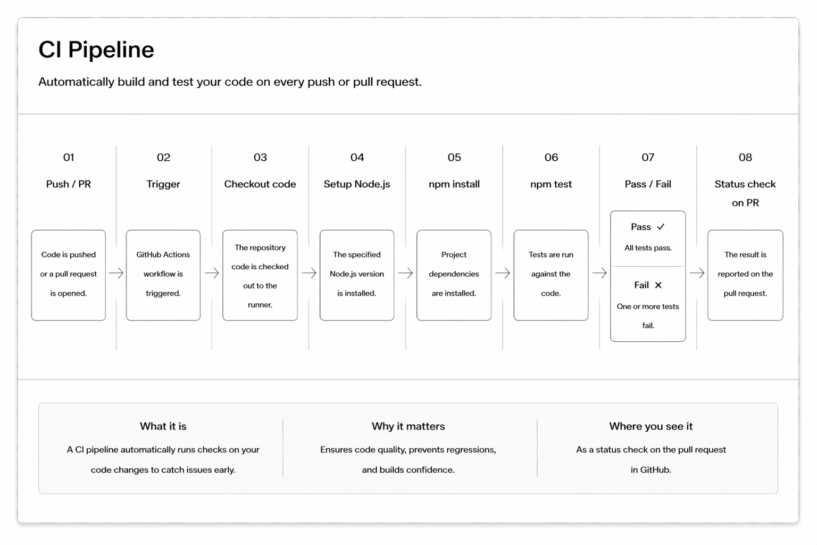Click the 'CI Pipeline' title
The width and height of the screenshot is (817, 545).
96,49
